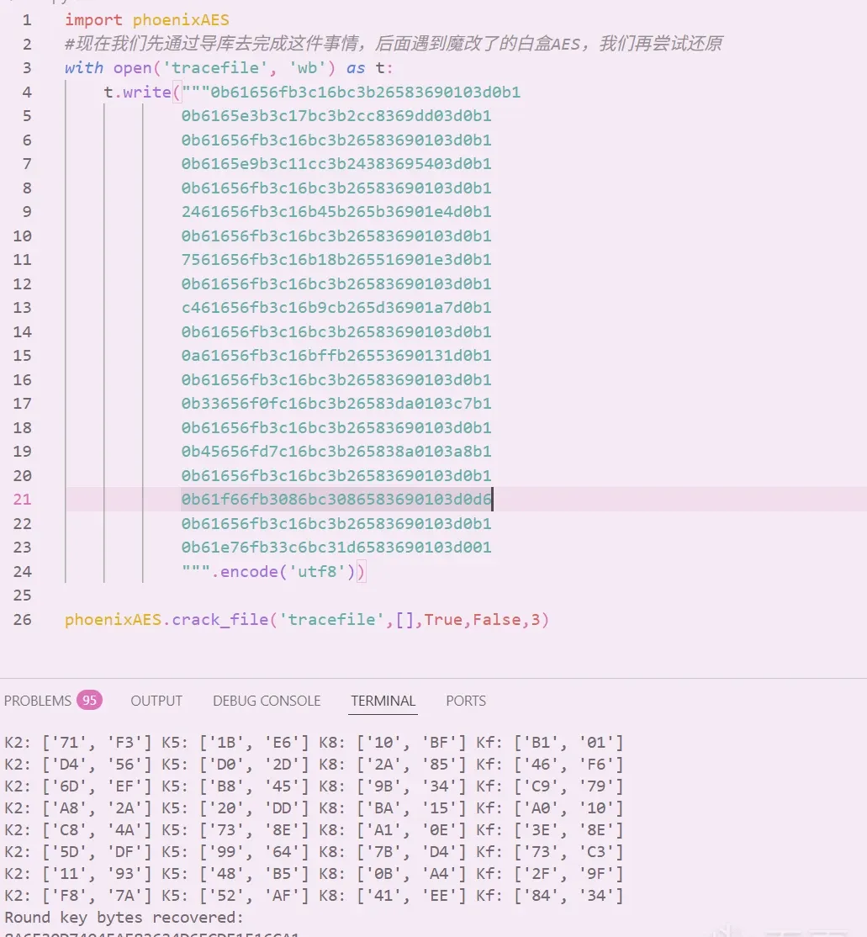Click terminal row starting K2: ['C8', '4A']
Viewport: 867px width, 937px height.
(314, 830)
